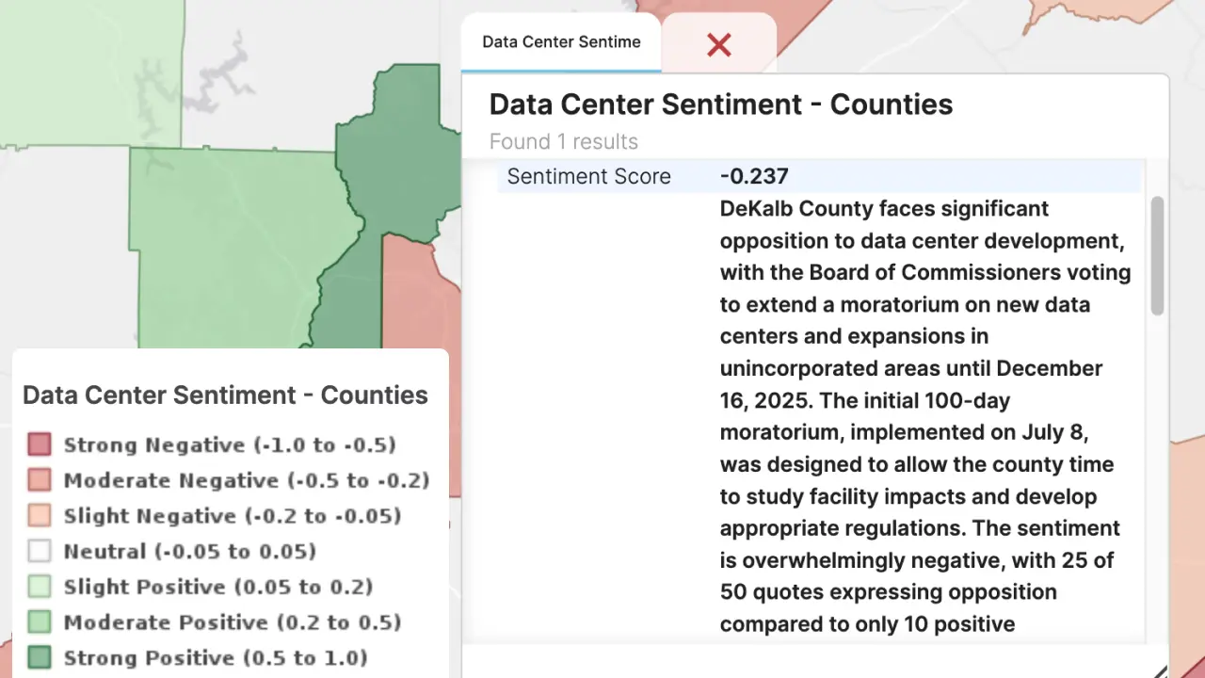The image size is (1205, 678).
Task: Click the Strong Negative legend swatch
Action: coord(39,444)
